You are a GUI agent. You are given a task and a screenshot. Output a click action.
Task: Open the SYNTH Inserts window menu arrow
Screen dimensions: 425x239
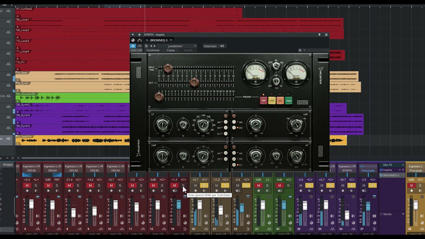tap(133, 35)
